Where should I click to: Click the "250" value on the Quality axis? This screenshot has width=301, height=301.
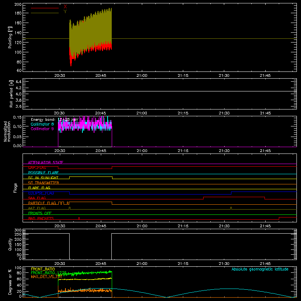(18, 234)
